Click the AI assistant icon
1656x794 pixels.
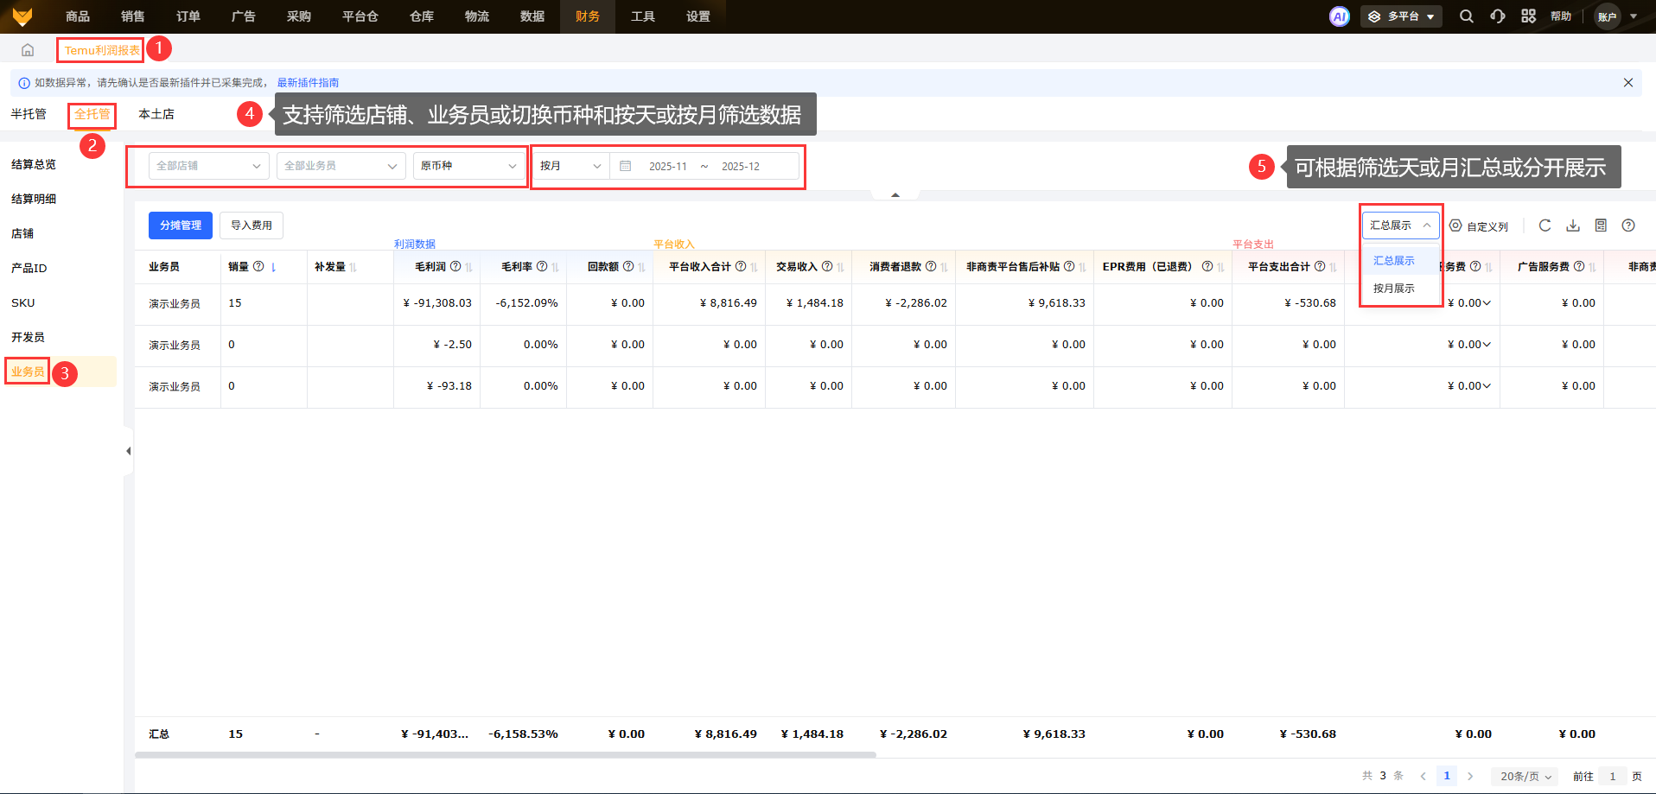pos(1339,16)
